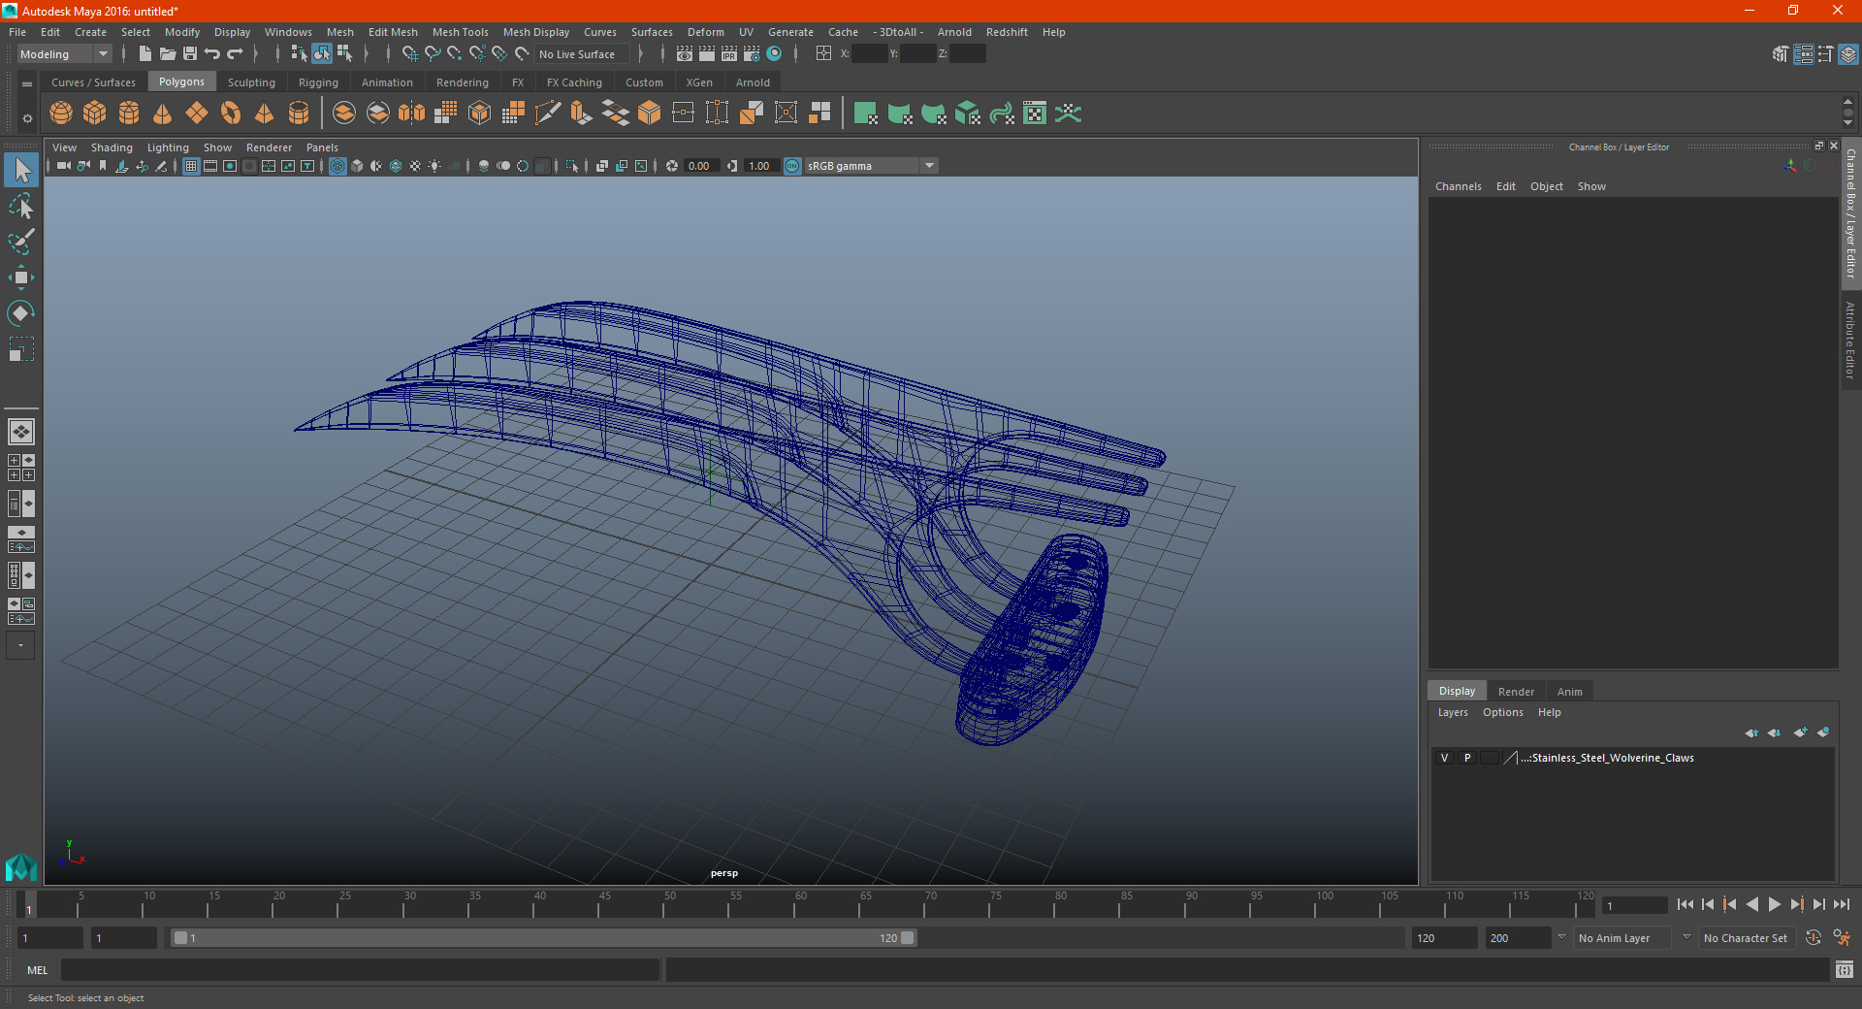Click the play forwards button
Image resolution: width=1862 pixels, height=1009 pixels.
point(1774,904)
